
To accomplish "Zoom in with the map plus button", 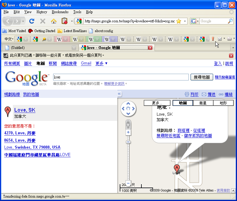I will tap(128, 132).
